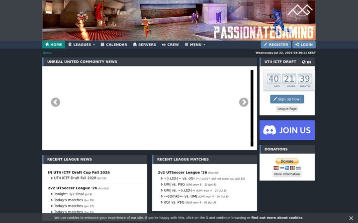Open match UM| vs. ~}.LtD{~

(x=179, y=190)
